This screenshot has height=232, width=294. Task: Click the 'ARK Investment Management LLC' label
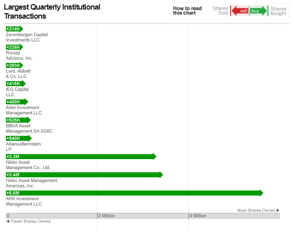[24, 201]
